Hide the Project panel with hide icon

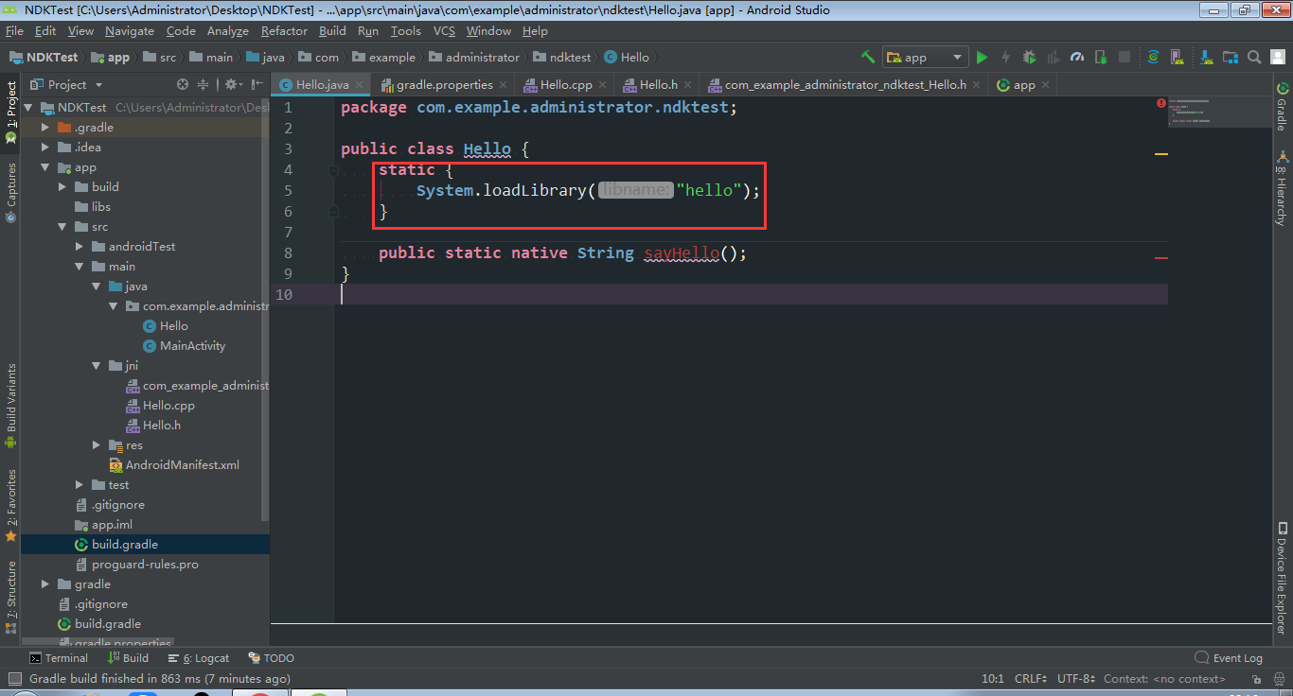[258, 84]
